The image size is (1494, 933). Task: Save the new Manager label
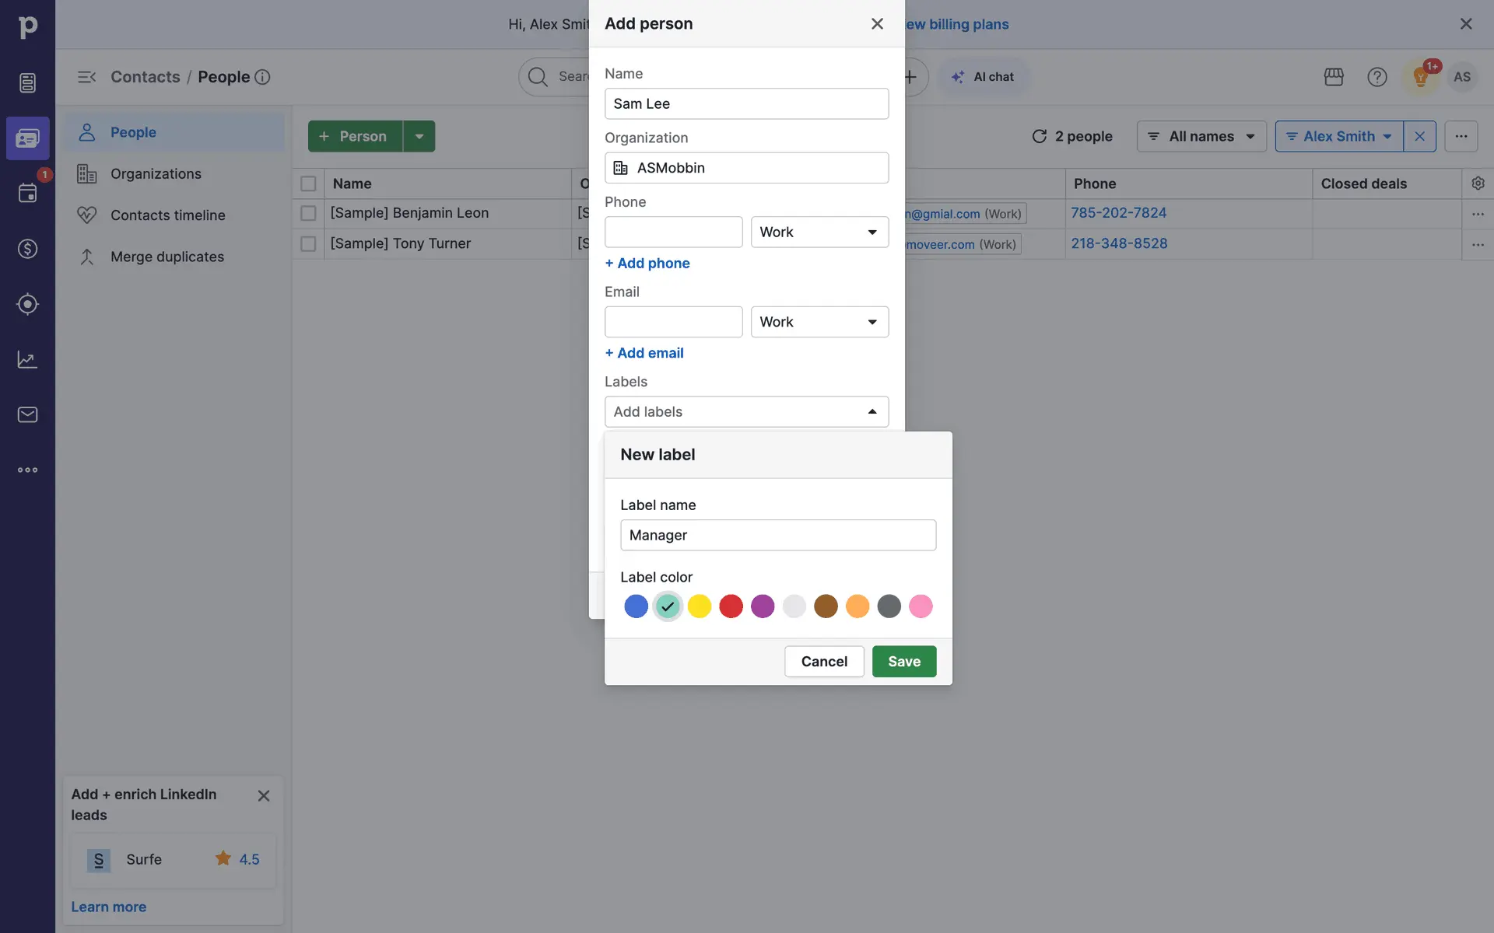[903, 662]
